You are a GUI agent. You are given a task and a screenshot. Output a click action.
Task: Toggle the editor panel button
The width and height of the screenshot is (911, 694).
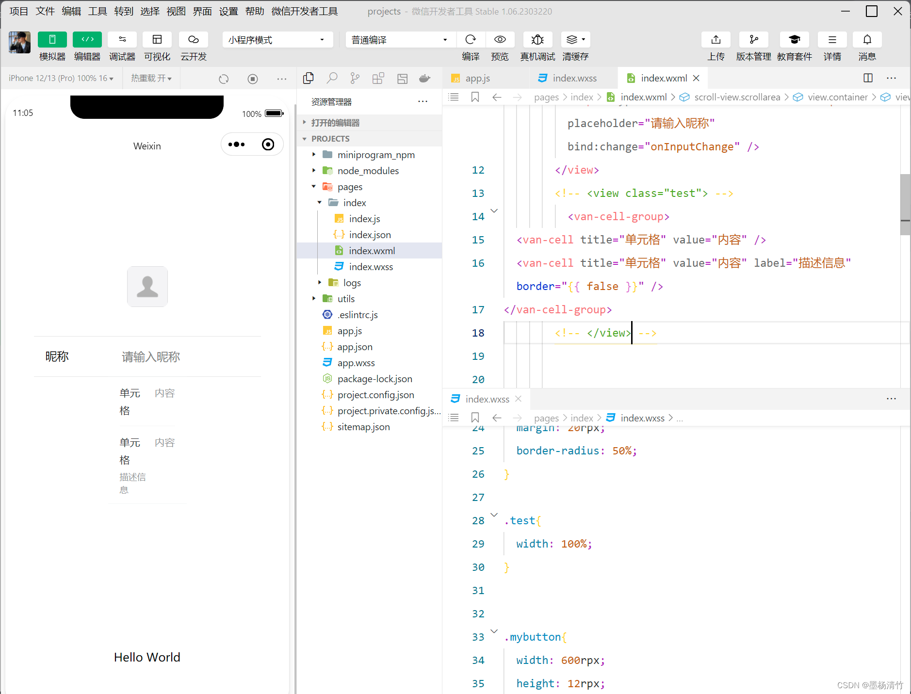click(87, 39)
